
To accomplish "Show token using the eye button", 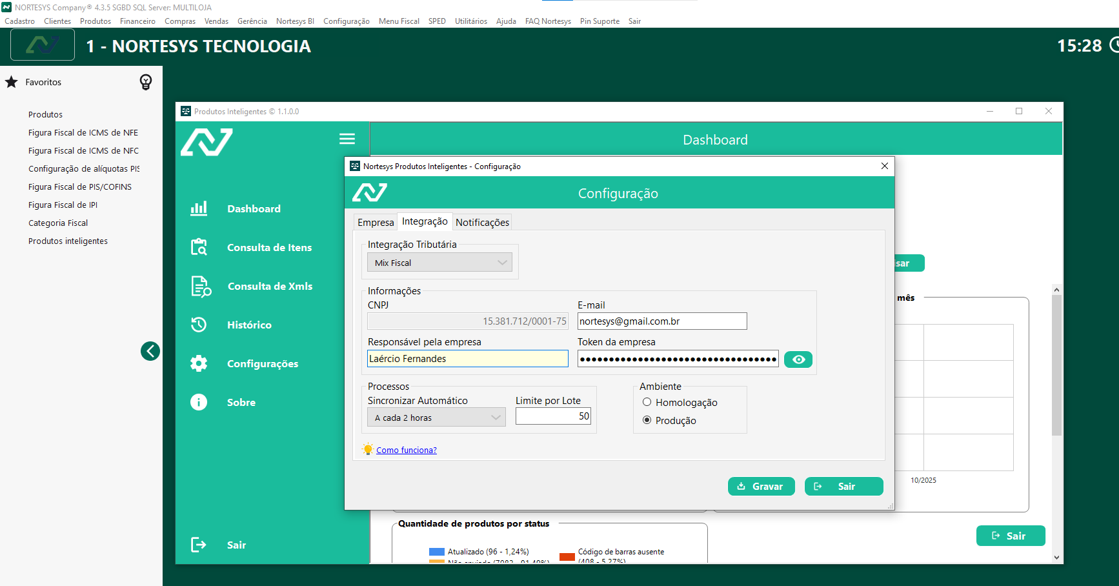I will pos(798,359).
